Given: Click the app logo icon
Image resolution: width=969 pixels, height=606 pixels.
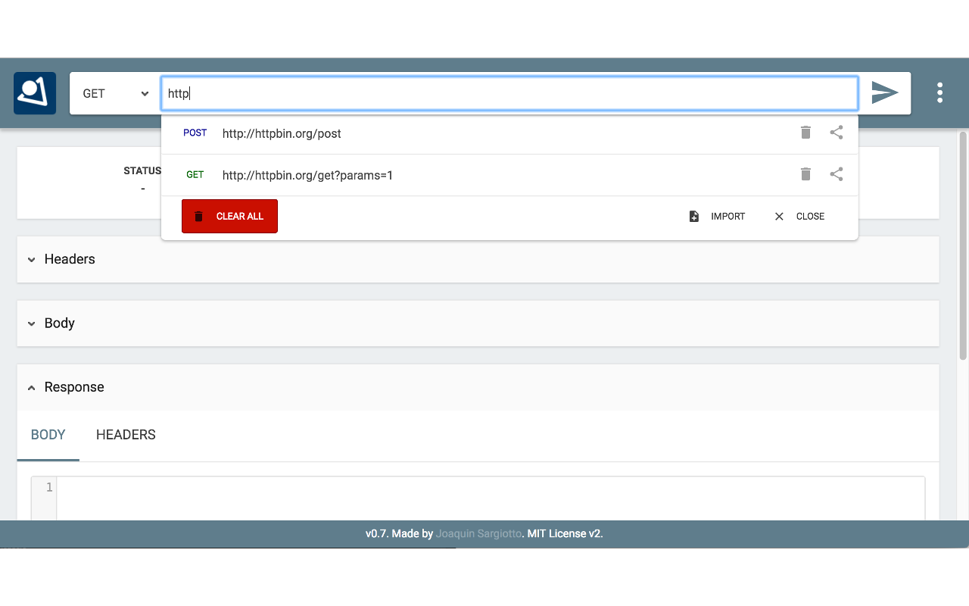Looking at the screenshot, I should tap(35, 93).
